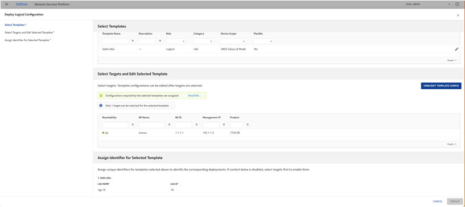Click the Device Scope column header

pyautogui.click(x=229, y=34)
